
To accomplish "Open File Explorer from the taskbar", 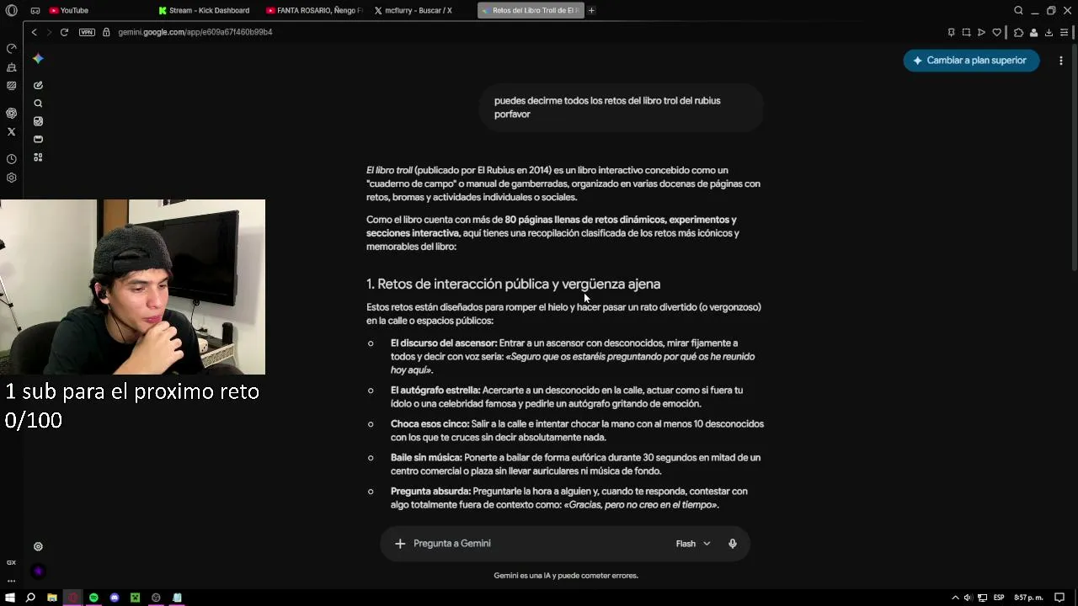I will [52, 598].
